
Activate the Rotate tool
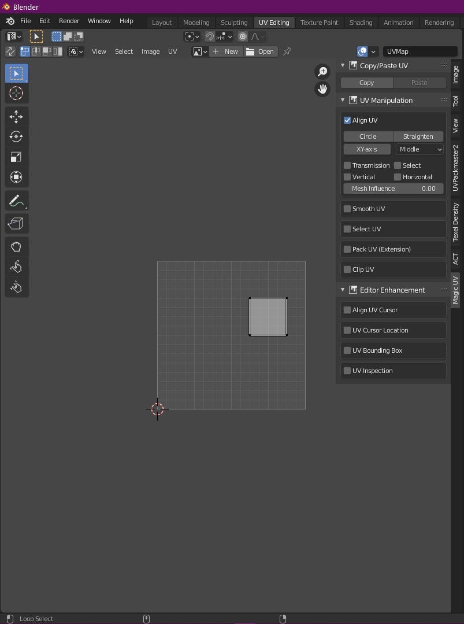tap(16, 136)
